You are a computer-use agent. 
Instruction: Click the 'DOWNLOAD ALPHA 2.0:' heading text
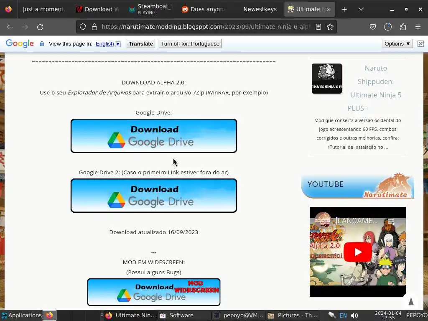coord(154,82)
